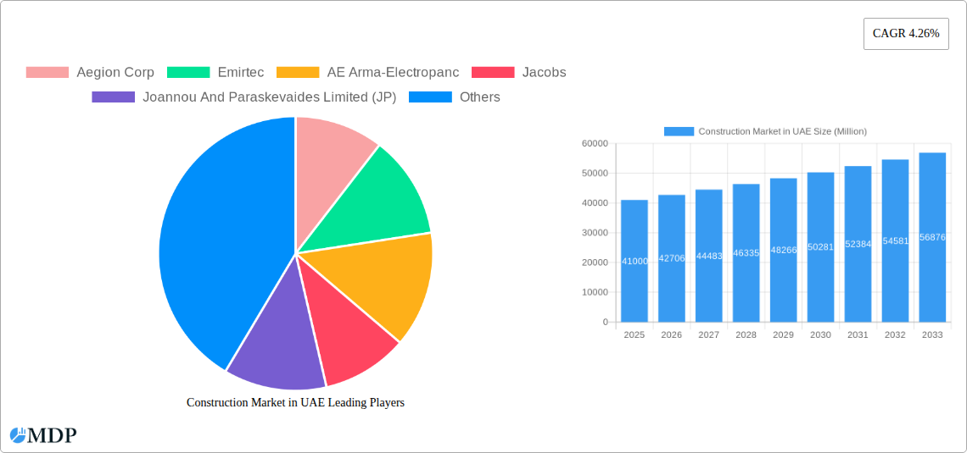Click the Construction Market in UAE Leading Players title
This screenshot has height=453, width=967.
pyautogui.click(x=295, y=402)
